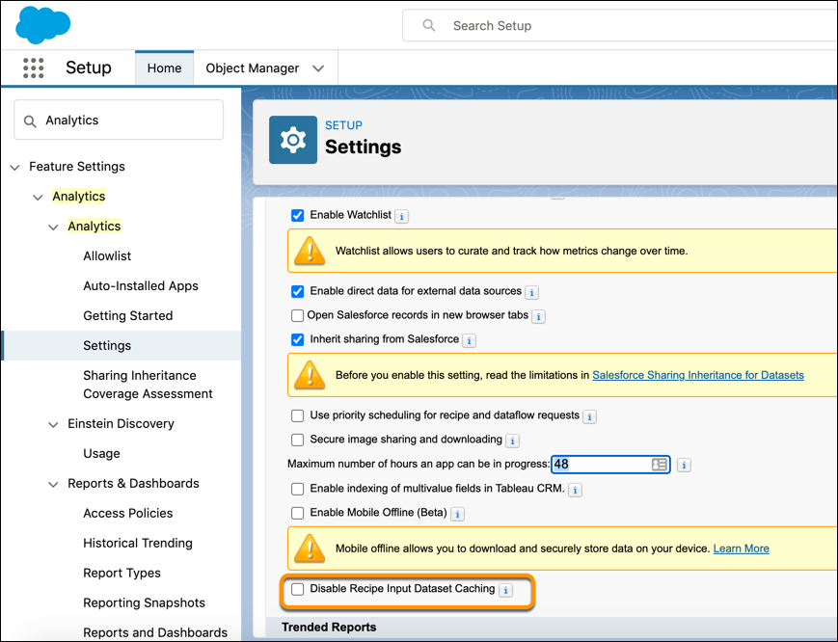The image size is (838, 642).
Task: Click the maximum hours field showing 48
Action: (x=610, y=464)
